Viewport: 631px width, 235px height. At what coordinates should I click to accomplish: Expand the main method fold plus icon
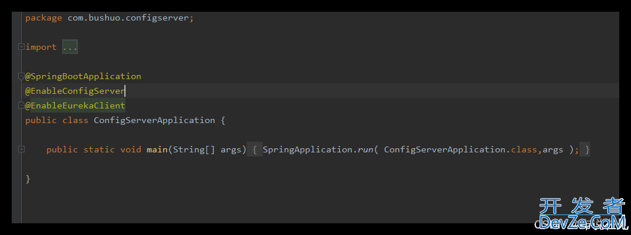click(21, 149)
